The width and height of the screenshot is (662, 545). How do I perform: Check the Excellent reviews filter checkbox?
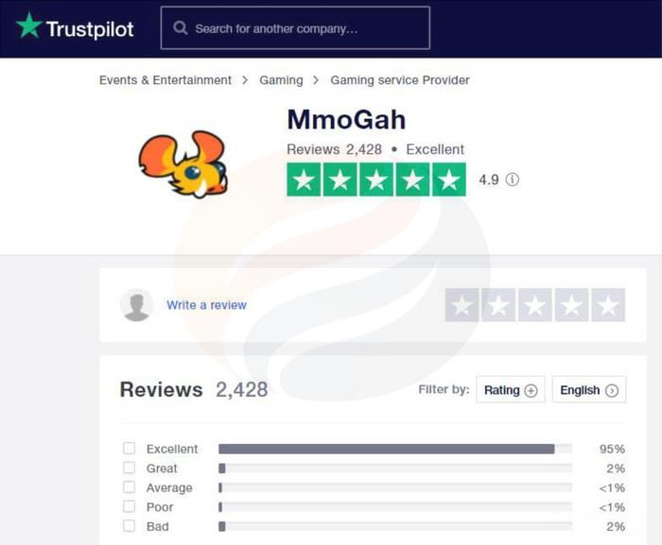(x=130, y=449)
